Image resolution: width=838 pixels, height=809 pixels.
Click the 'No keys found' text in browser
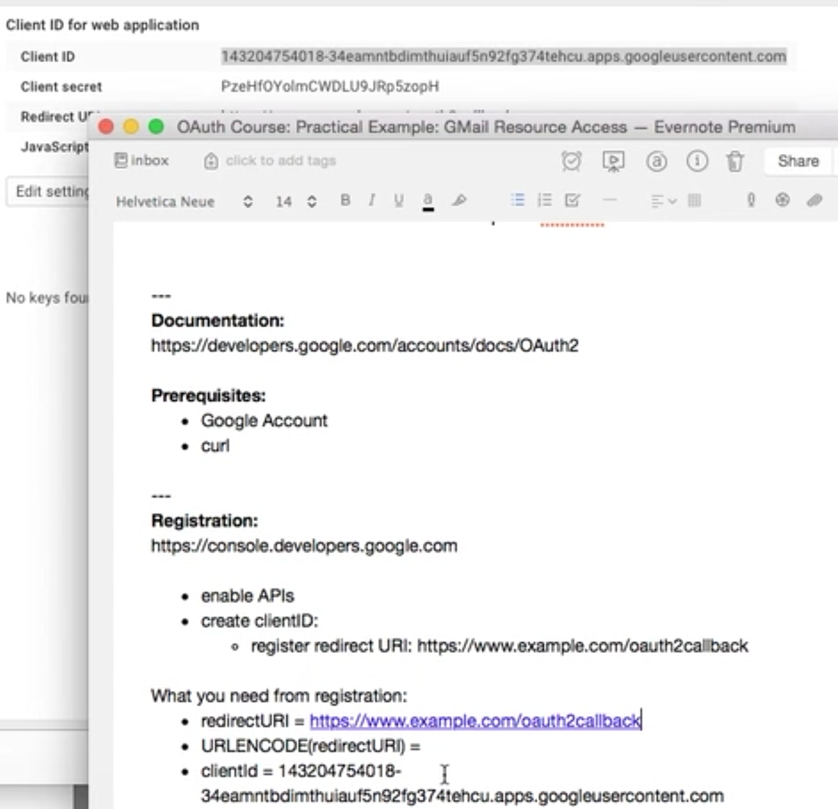47,298
